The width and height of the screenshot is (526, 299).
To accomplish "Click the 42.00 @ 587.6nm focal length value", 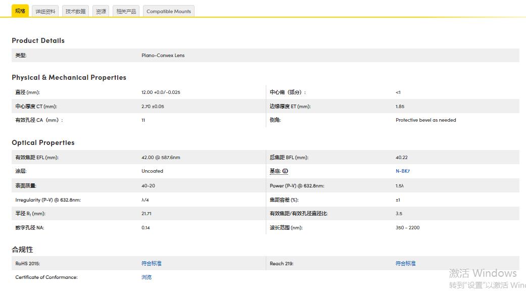I will 161,158.
